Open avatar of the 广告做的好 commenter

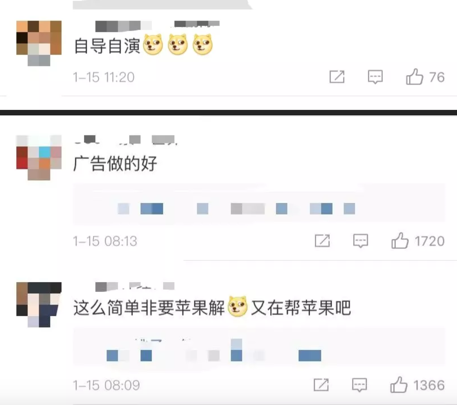(39, 158)
